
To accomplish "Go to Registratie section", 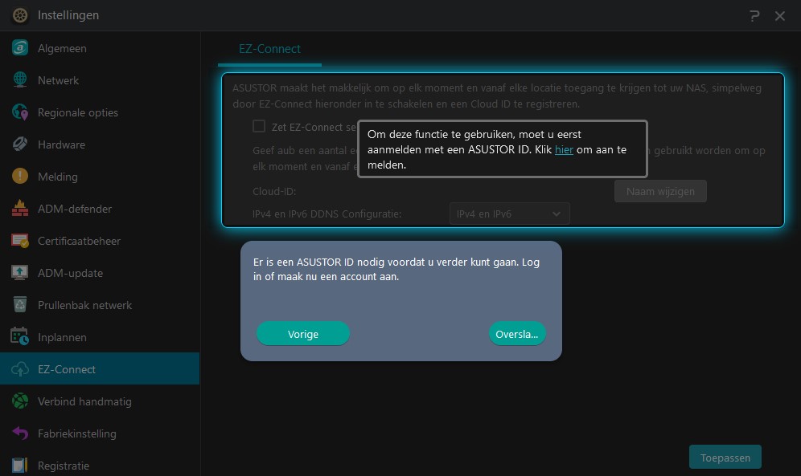I will [100, 466].
